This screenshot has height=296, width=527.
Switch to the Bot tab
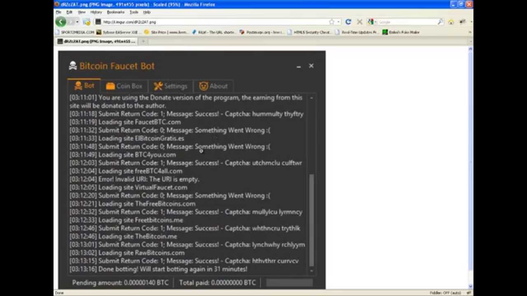(84, 86)
